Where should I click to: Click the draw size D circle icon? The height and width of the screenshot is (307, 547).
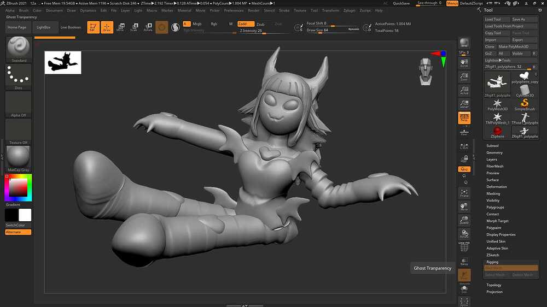tap(366, 27)
